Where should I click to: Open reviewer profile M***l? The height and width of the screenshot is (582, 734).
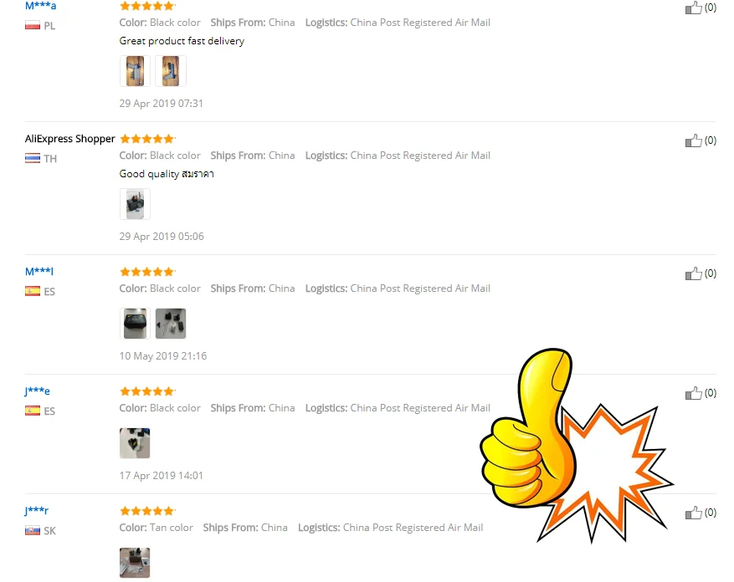[39, 272]
